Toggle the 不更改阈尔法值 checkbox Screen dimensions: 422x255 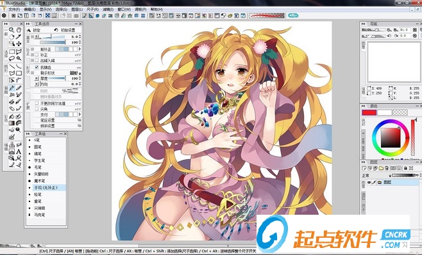[x=37, y=104]
